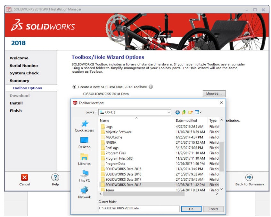Select Download step in sidebar
This screenshot has height=217, width=271.
point(20,96)
